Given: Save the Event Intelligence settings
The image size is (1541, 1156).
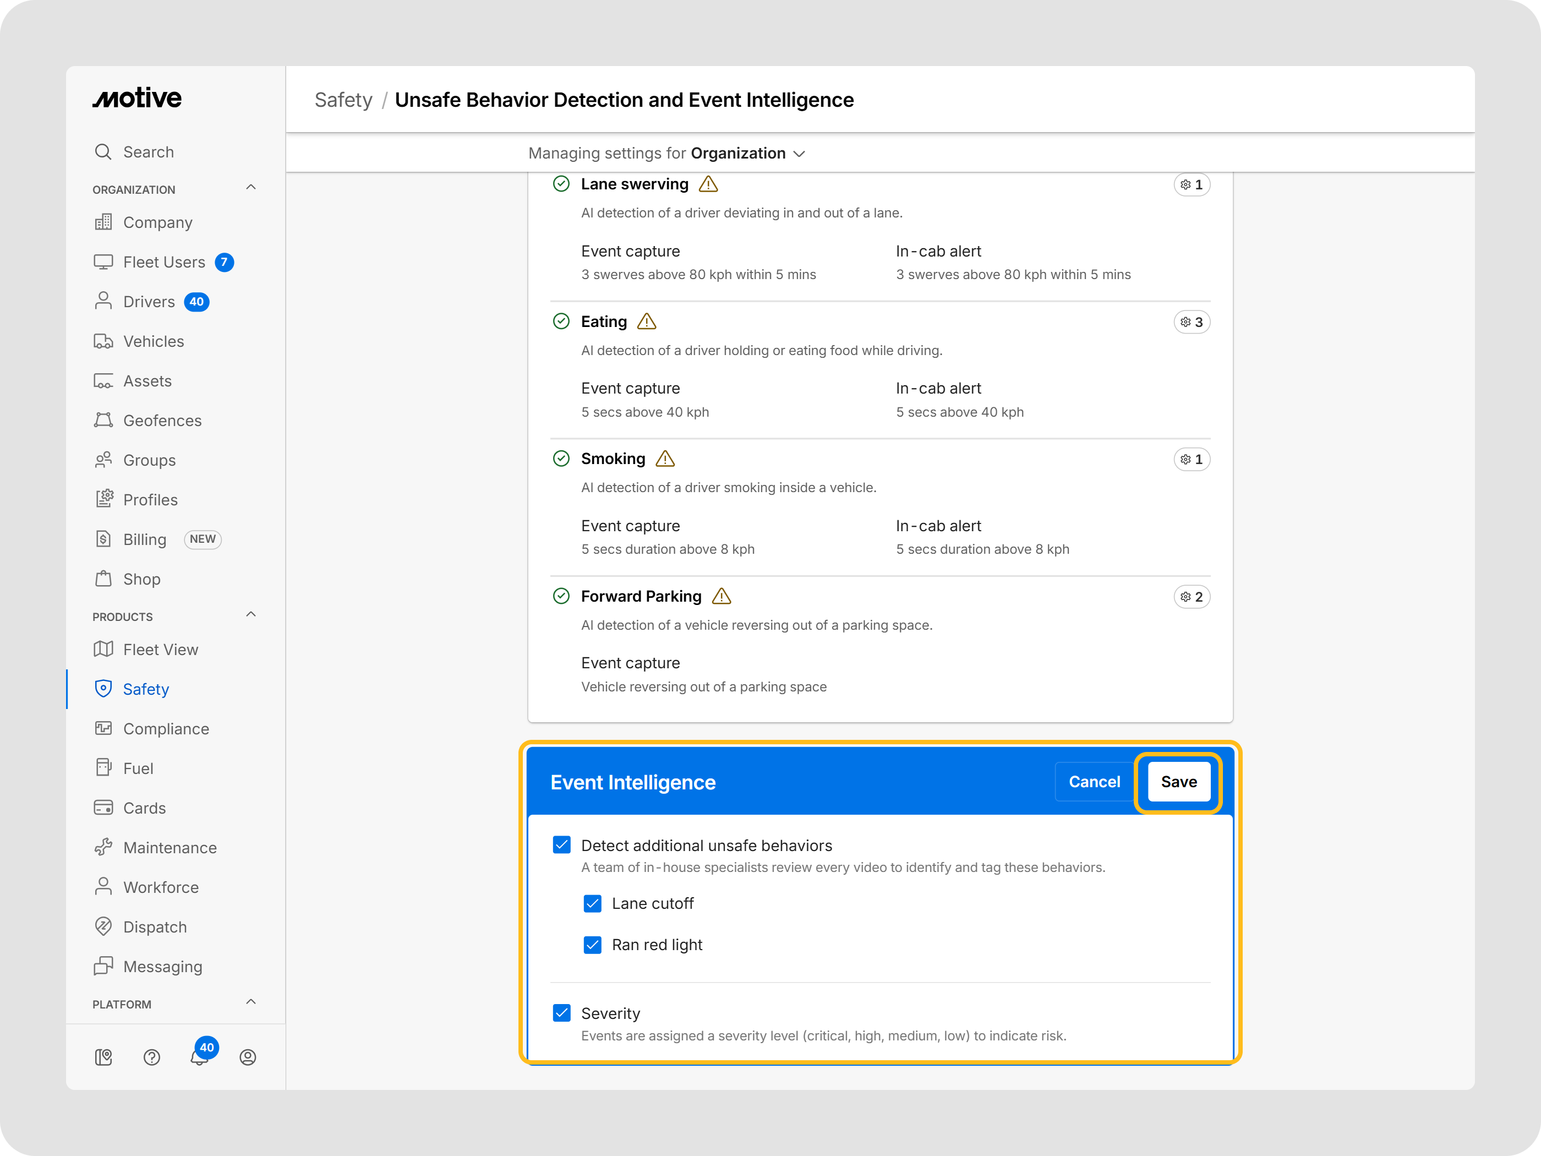Looking at the screenshot, I should point(1178,782).
